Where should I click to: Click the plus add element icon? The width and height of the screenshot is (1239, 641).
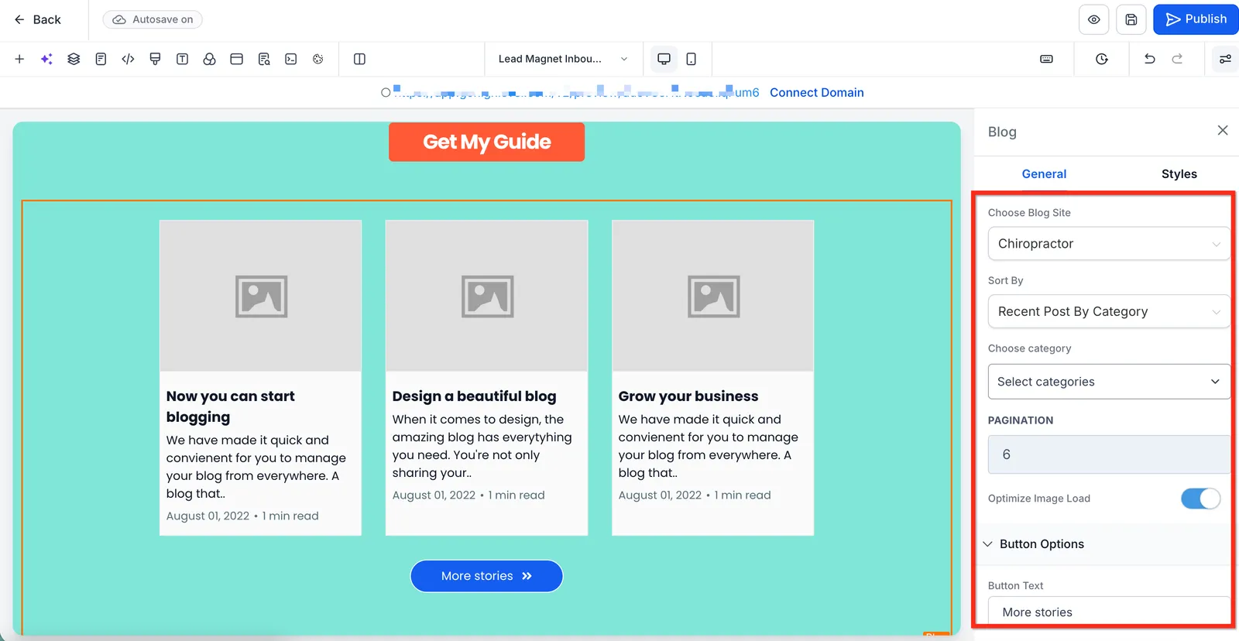pyautogui.click(x=19, y=59)
